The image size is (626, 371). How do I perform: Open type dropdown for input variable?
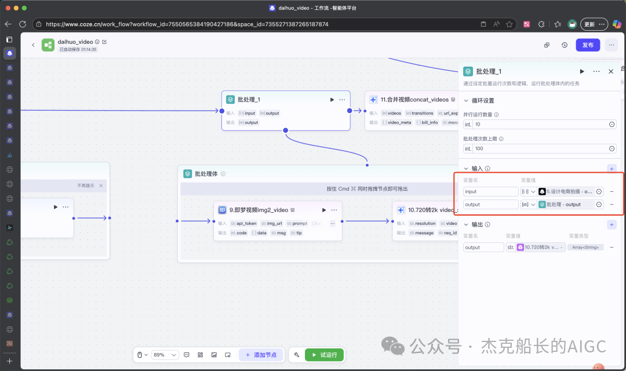(x=529, y=192)
